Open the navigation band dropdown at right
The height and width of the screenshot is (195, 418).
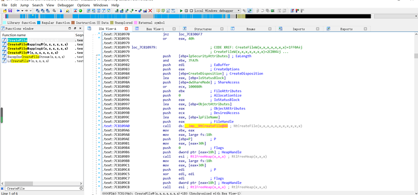point(416,16)
